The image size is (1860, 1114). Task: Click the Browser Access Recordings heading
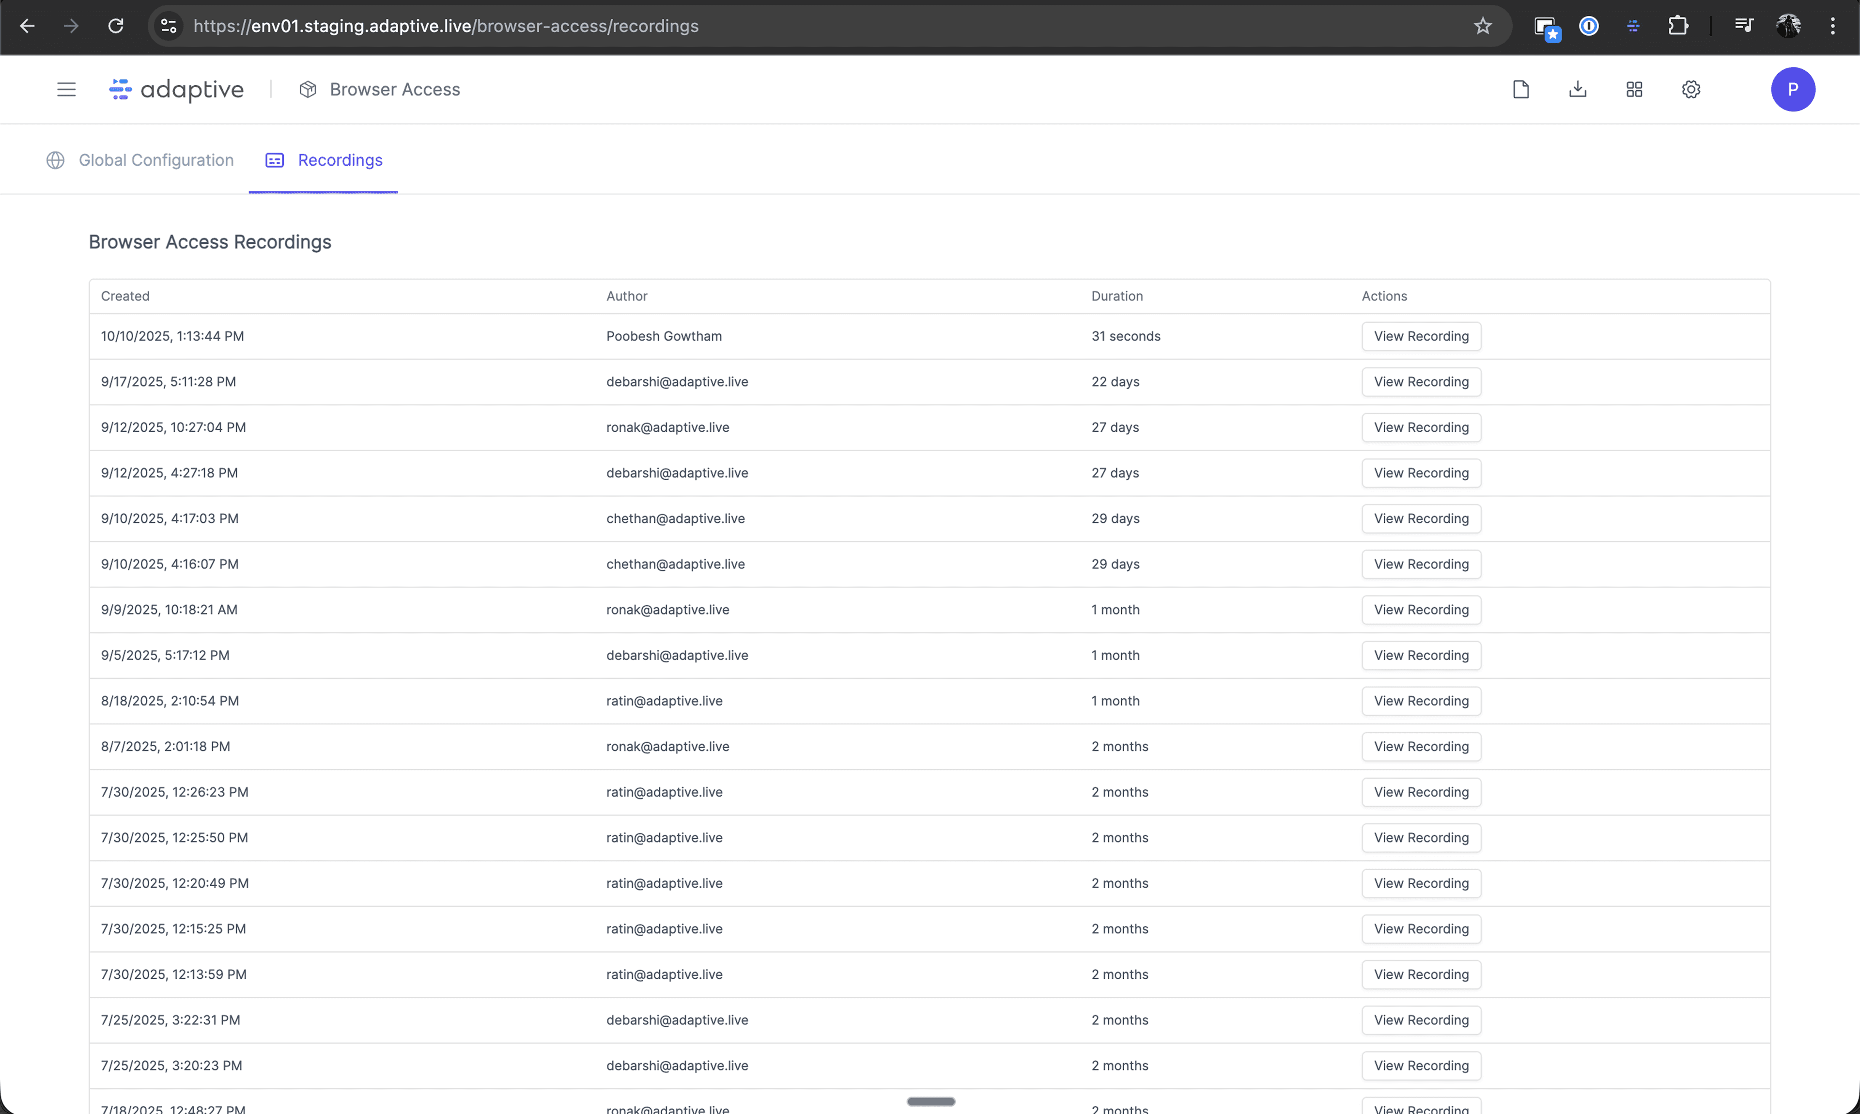click(x=210, y=242)
